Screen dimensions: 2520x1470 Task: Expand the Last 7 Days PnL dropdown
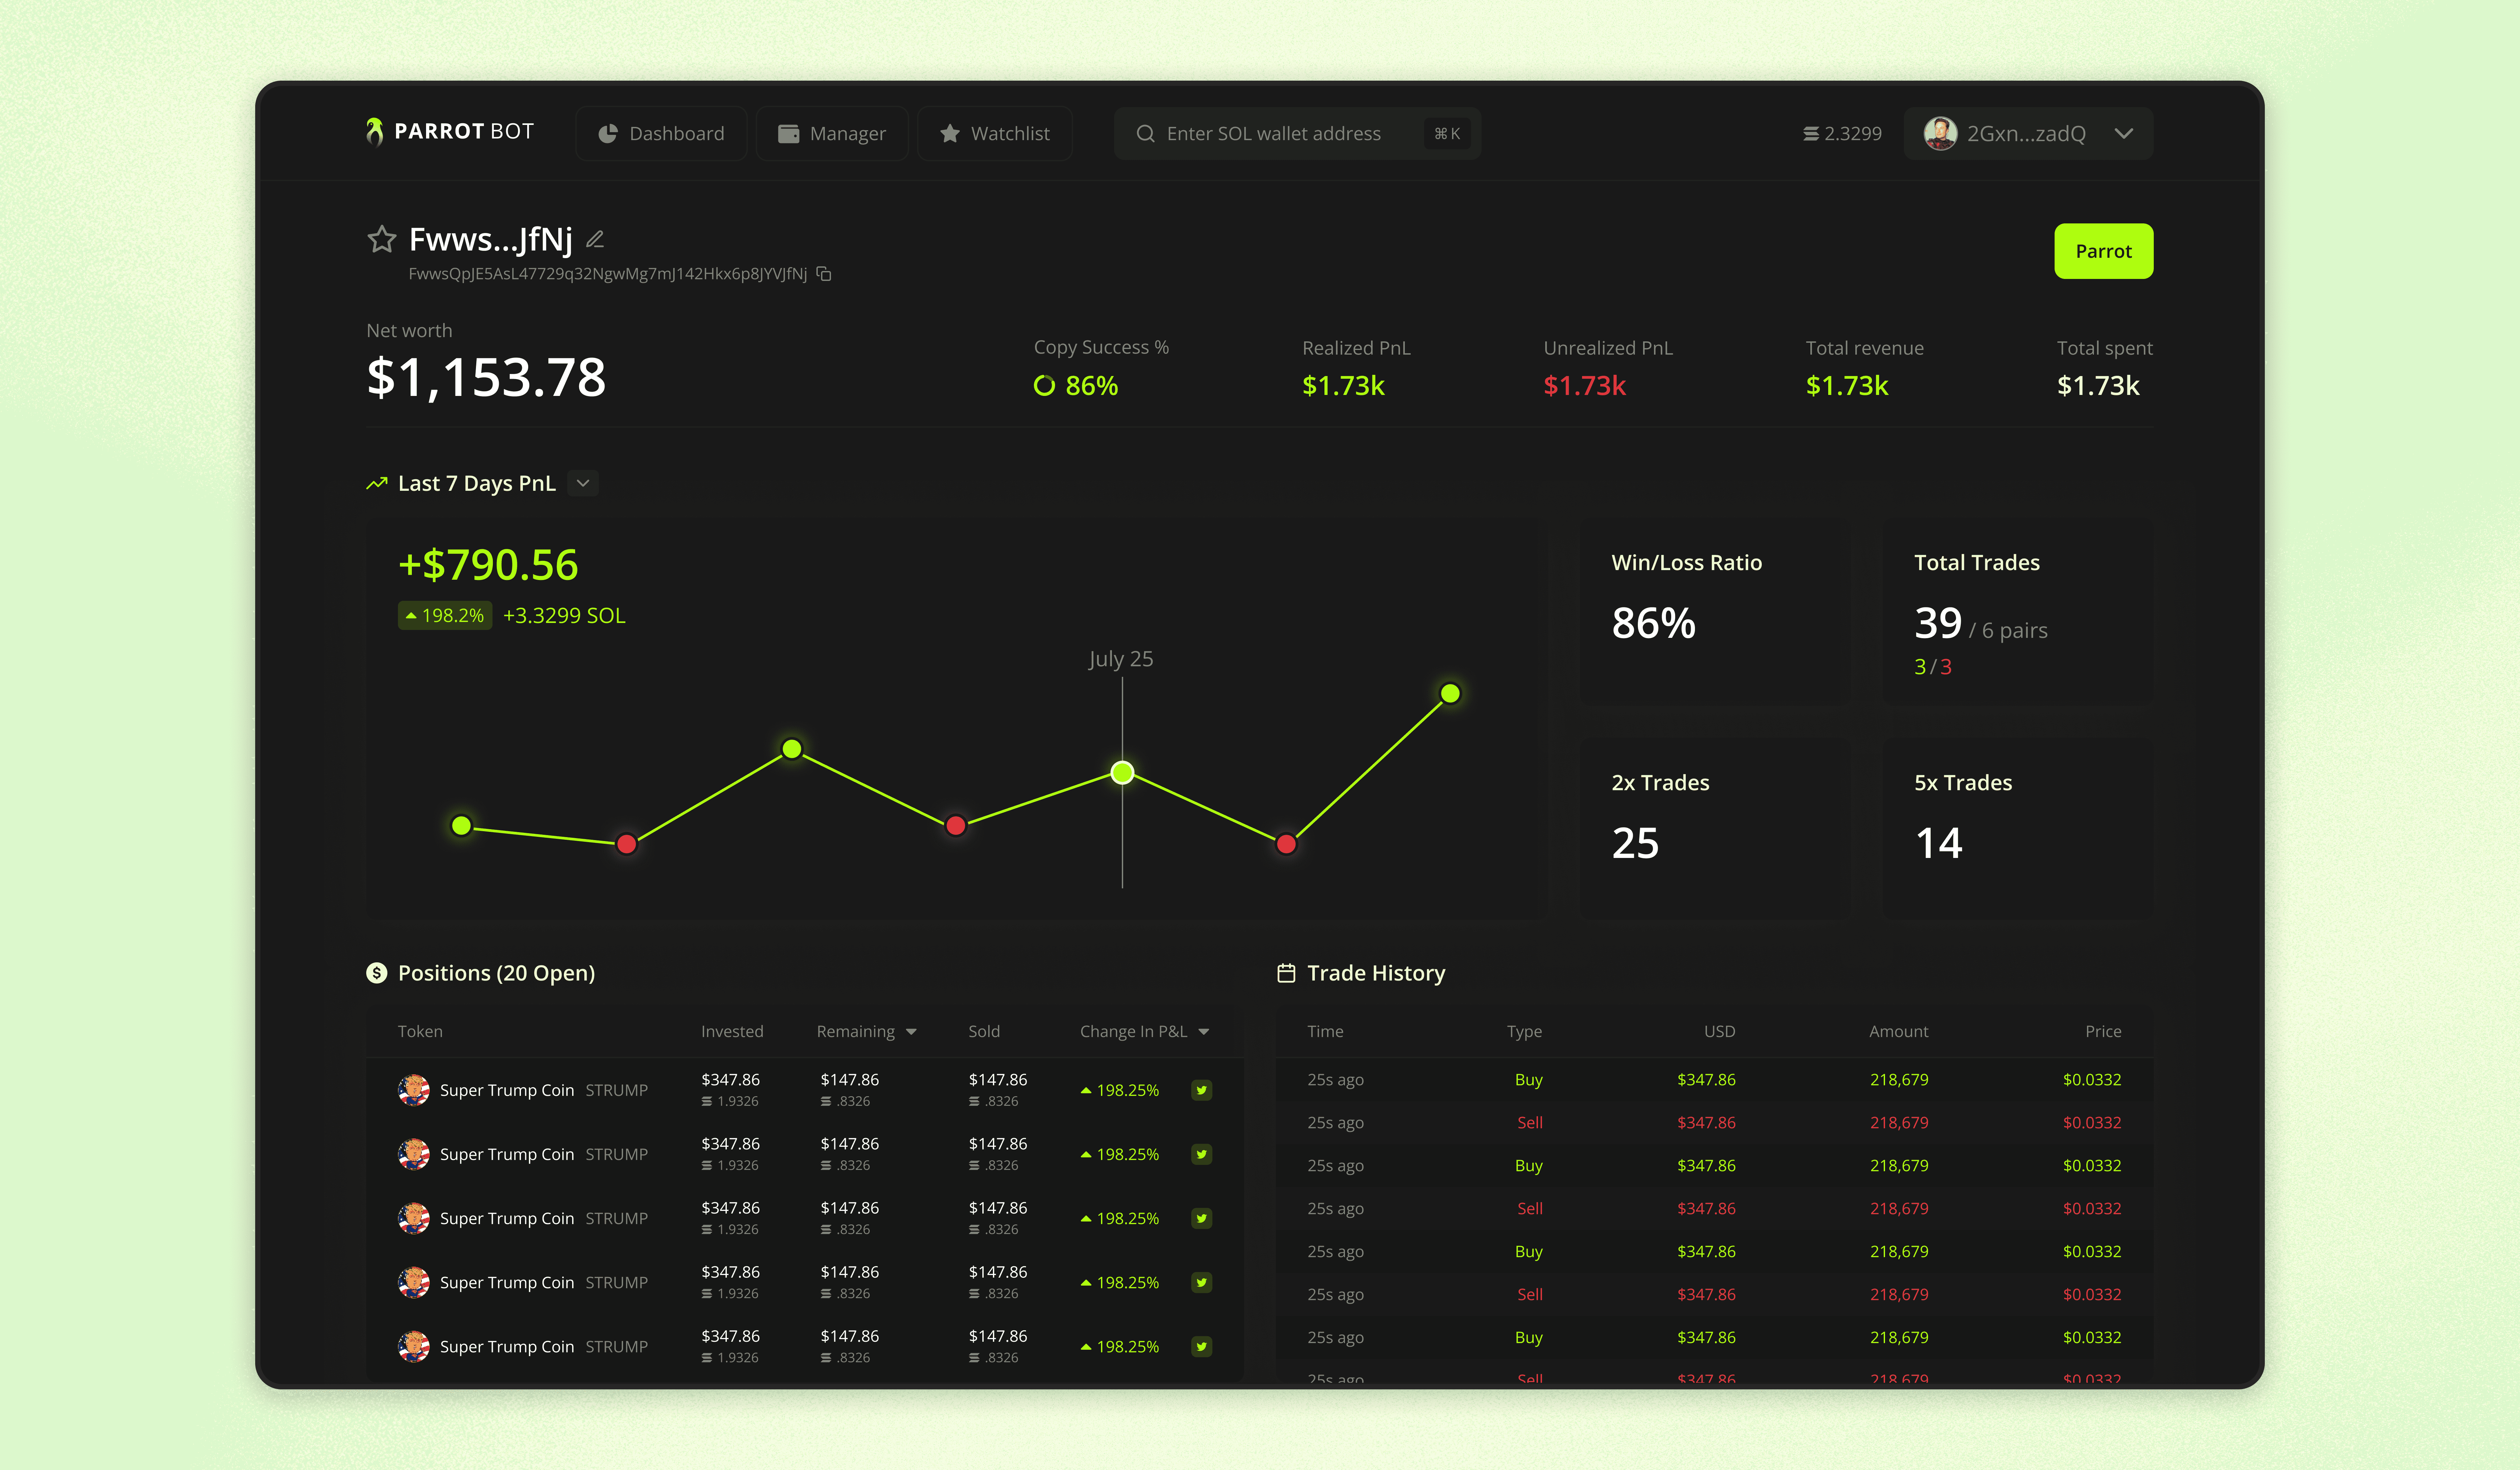[x=583, y=483]
